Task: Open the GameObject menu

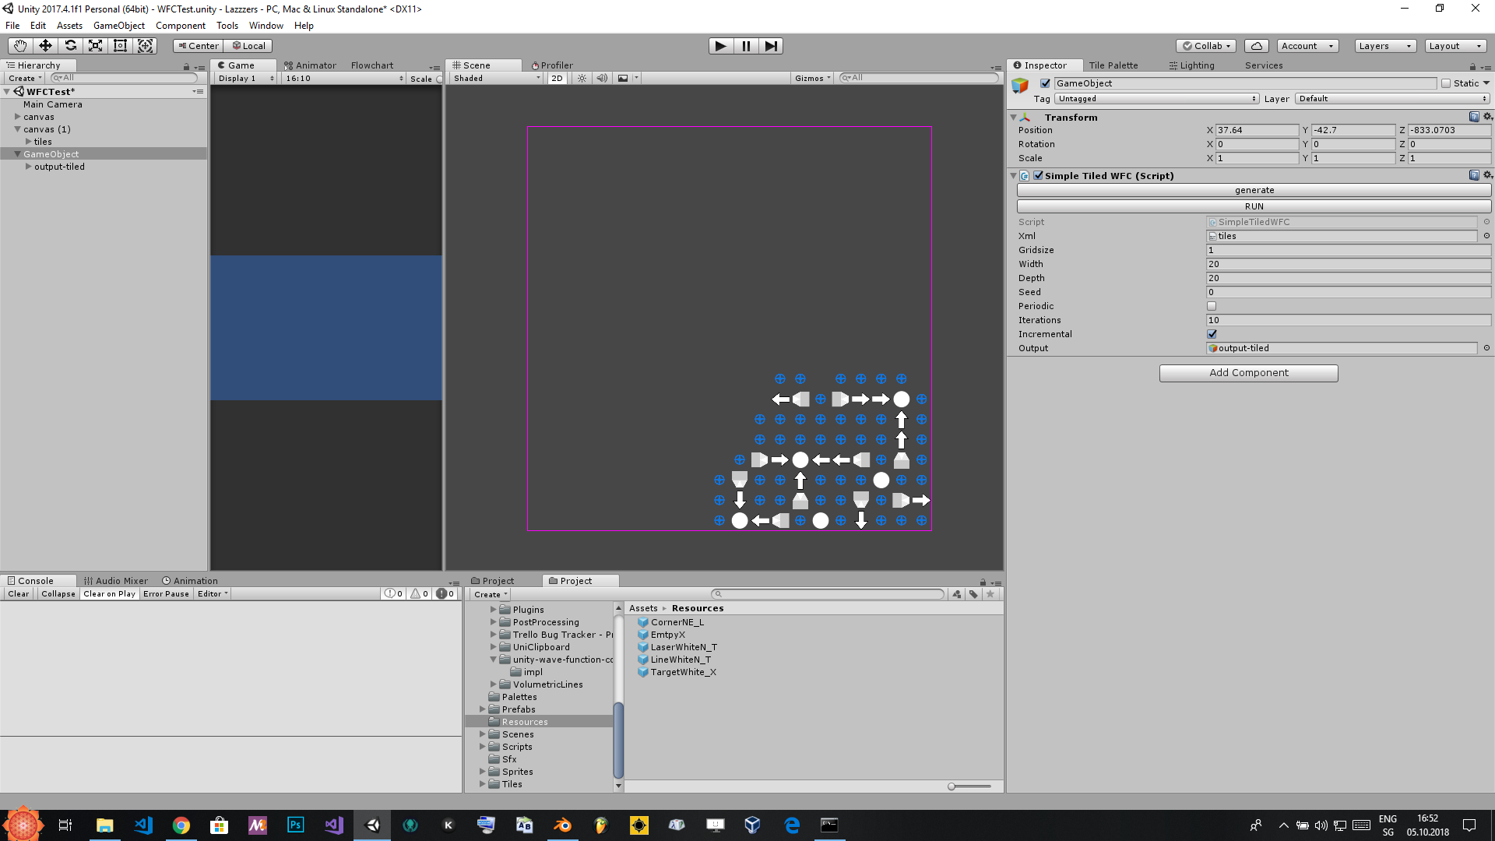Action: click(119, 26)
